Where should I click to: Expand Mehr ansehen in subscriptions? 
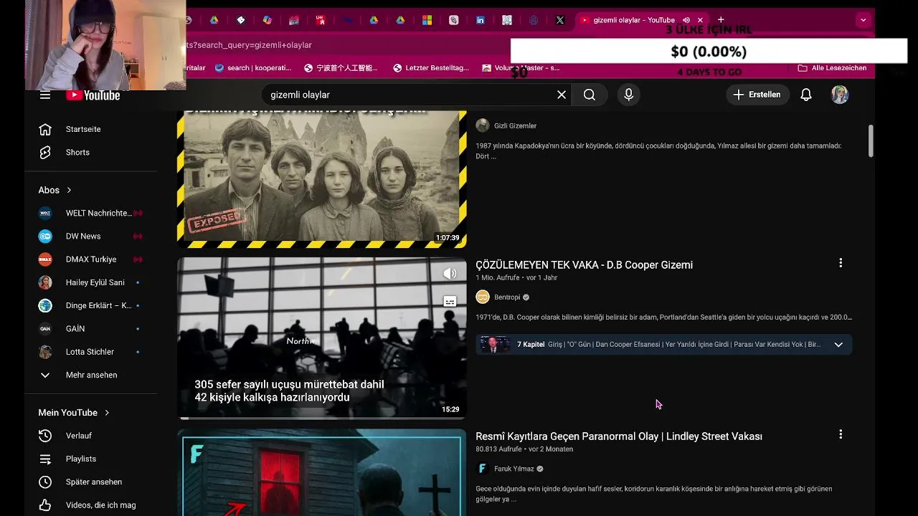[90, 375]
